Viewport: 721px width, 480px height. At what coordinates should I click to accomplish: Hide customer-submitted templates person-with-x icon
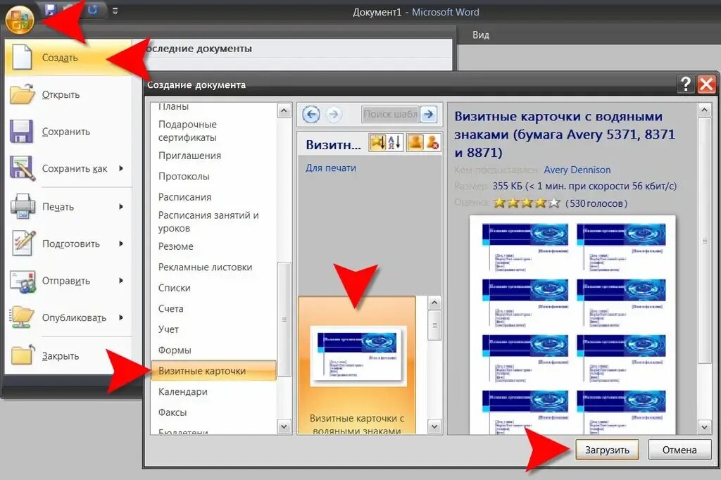tap(432, 143)
